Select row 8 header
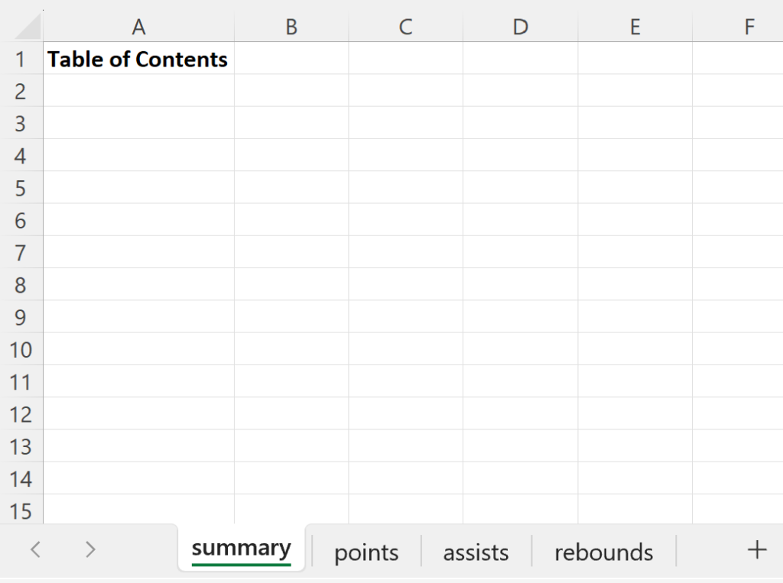The width and height of the screenshot is (783, 583). click(21, 285)
